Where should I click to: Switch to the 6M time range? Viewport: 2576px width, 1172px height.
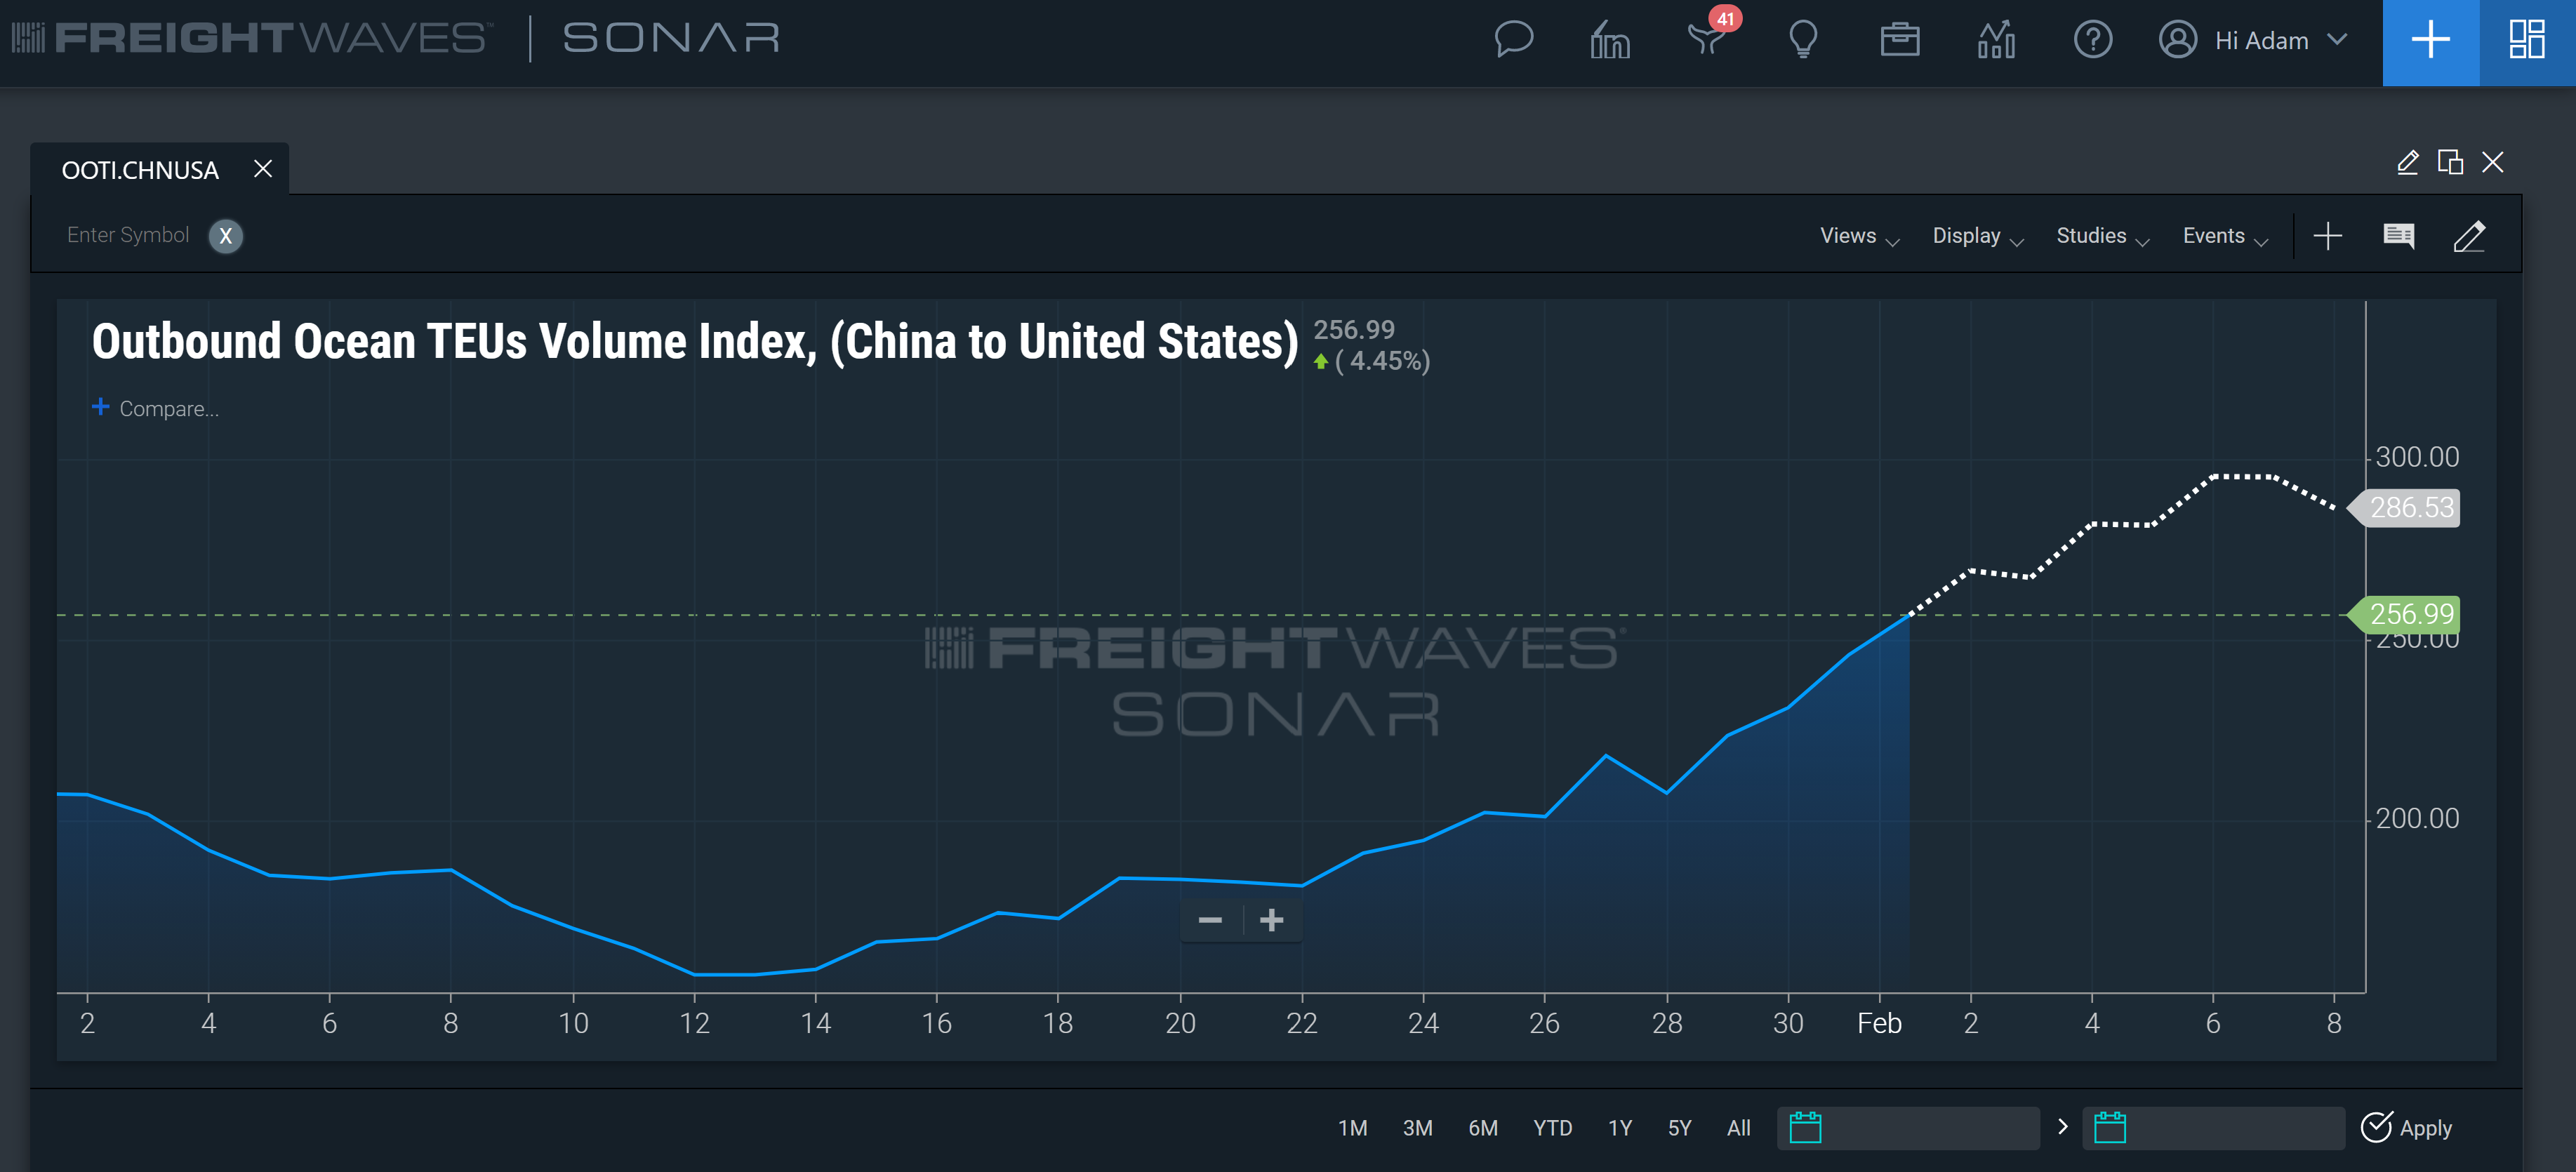coord(1482,1128)
